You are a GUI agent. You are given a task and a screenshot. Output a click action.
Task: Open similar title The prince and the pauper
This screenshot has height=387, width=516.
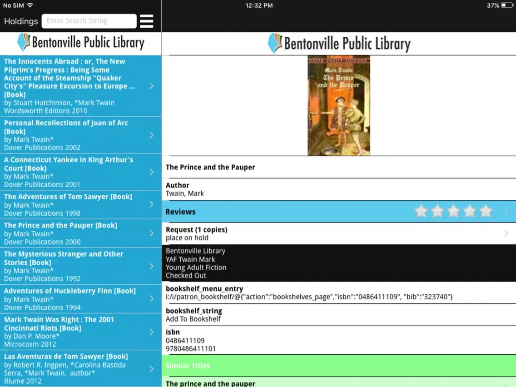click(x=339, y=382)
